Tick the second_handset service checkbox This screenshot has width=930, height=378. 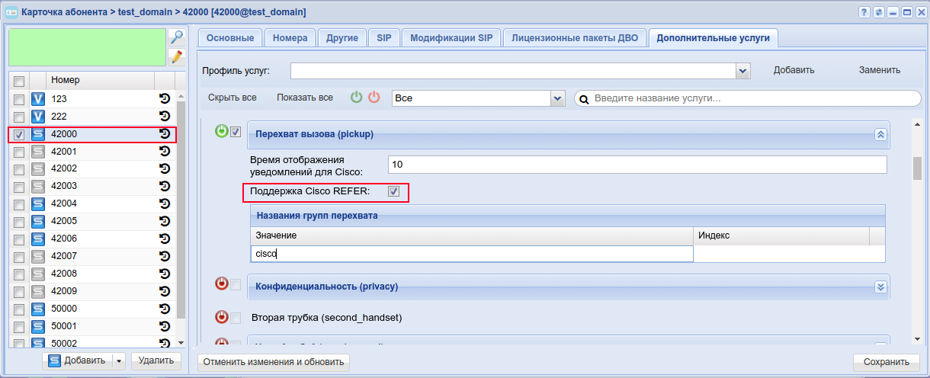(236, 318)
